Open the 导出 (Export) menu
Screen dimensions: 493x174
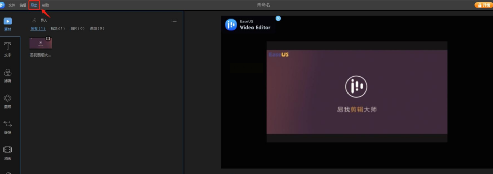tap(34, 5)
